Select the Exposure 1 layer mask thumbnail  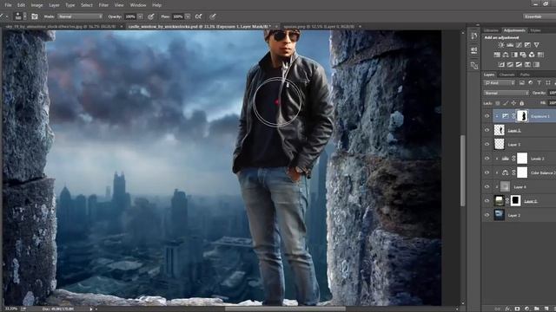pyautogui.click(x=522, y=116)
